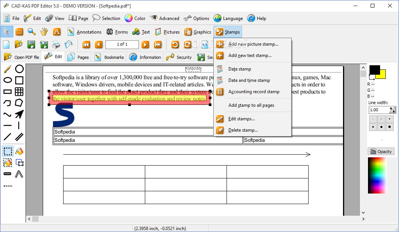Open the Color menu
The width and height of the screenshot is (399, 232).
pyautogui.click(x=135, y=18)
